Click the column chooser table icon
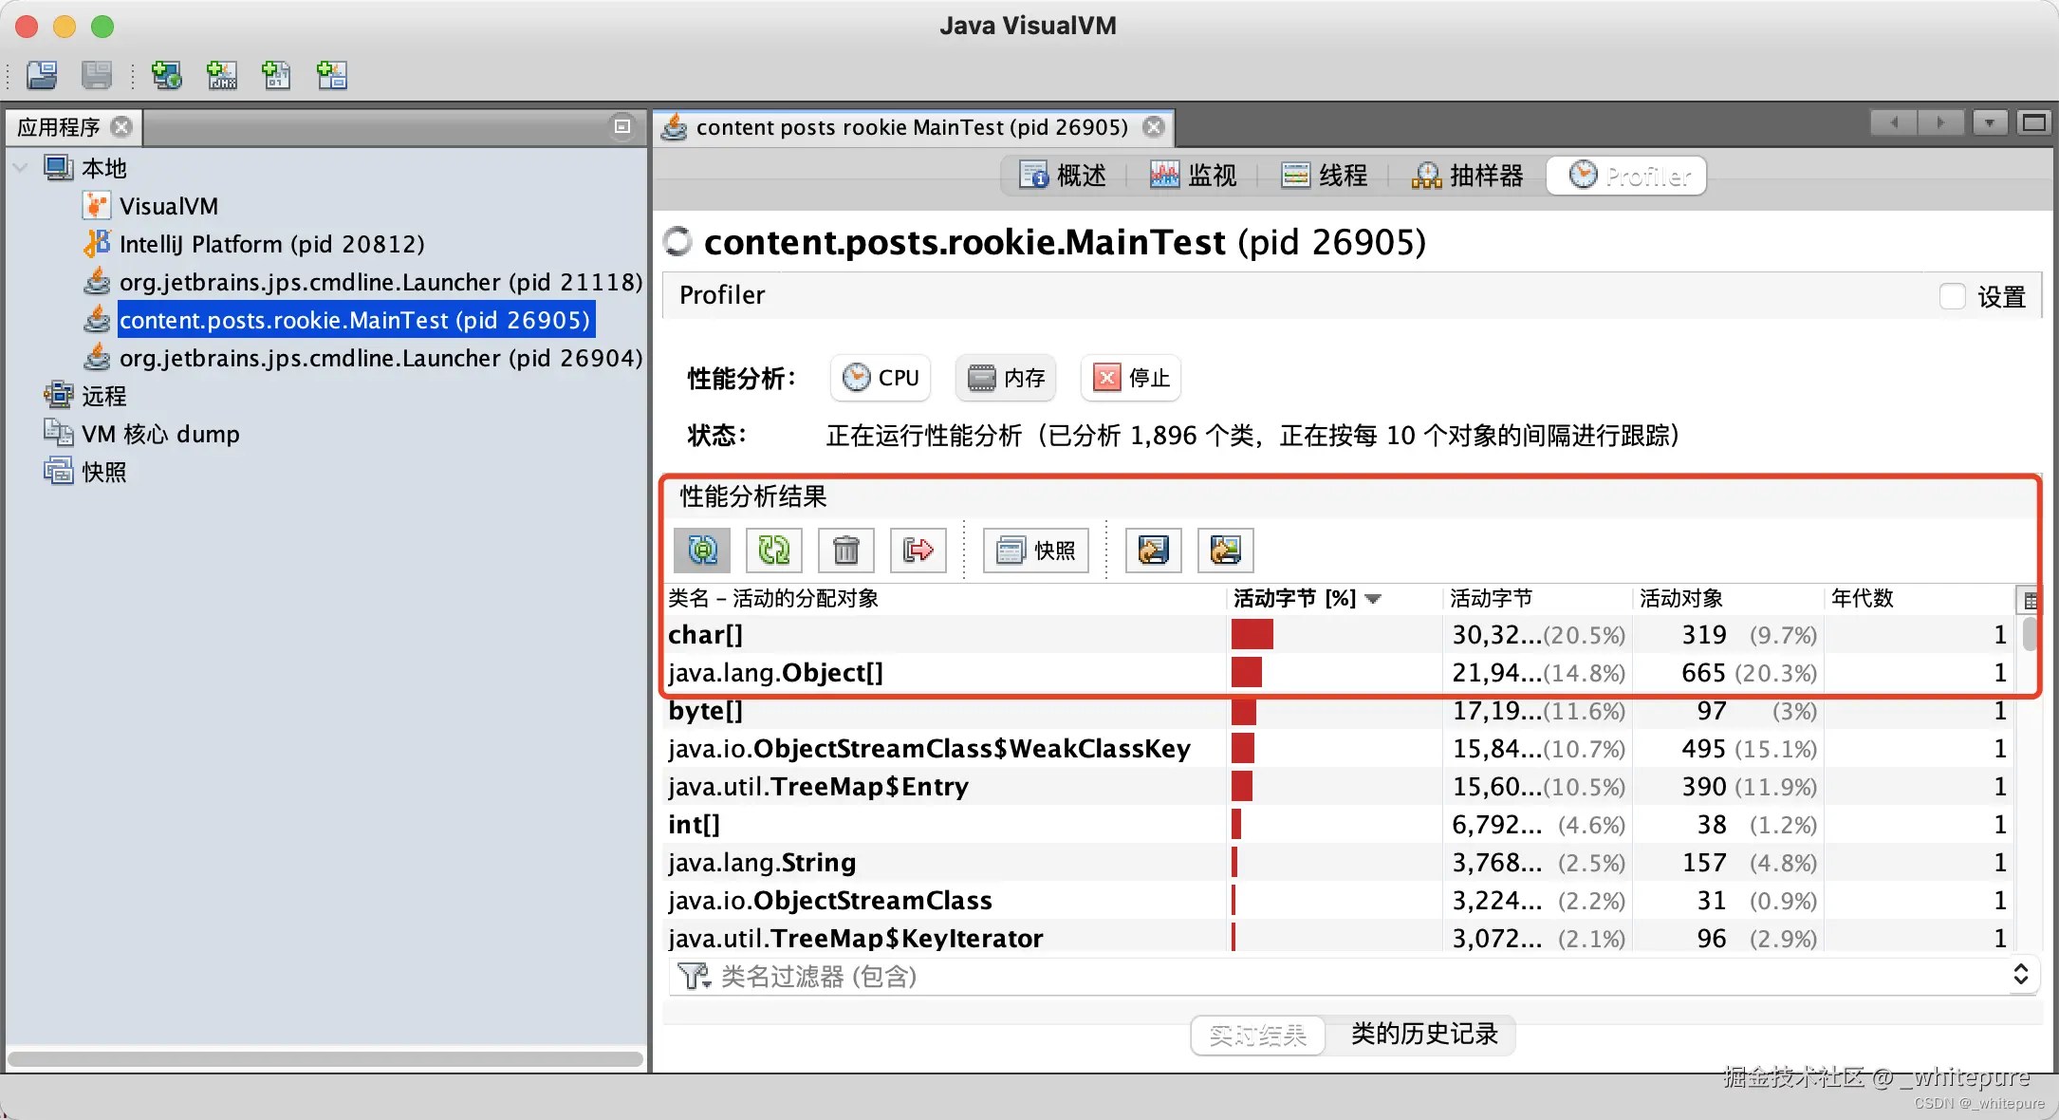2059x1120 pixels. (x=2030, y=600)
